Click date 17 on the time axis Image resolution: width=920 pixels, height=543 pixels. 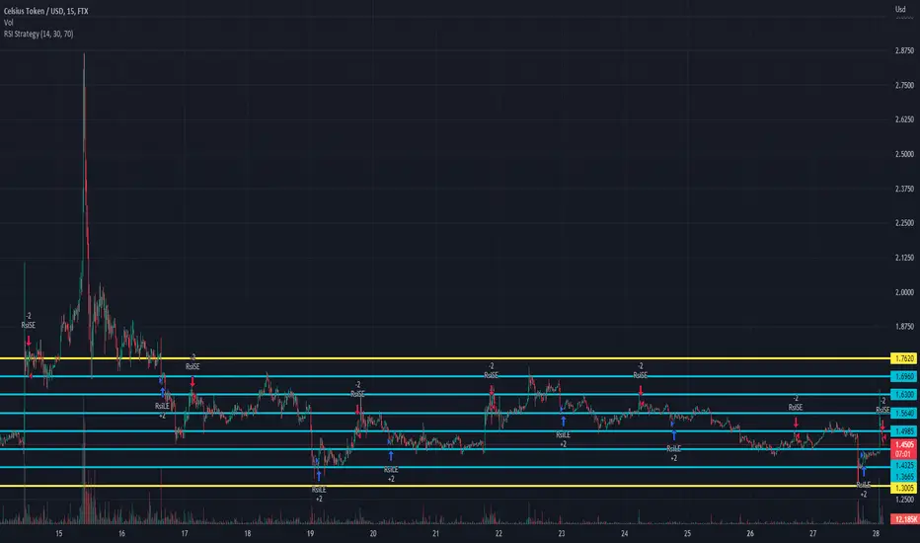click(x=185, y=533)
